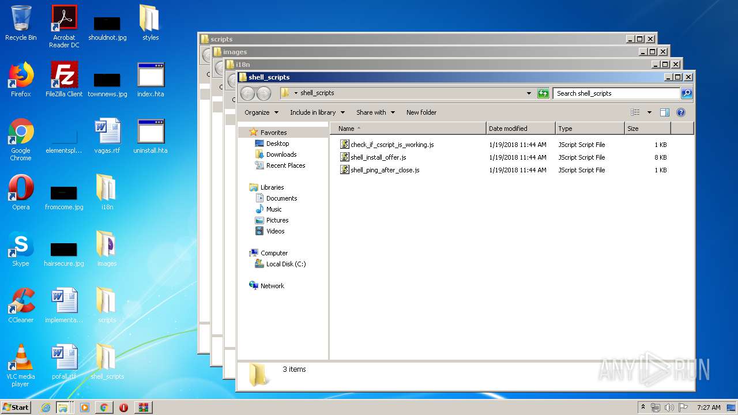Click the change your view icon
The image size is (738, 415).
click(635, 112)
